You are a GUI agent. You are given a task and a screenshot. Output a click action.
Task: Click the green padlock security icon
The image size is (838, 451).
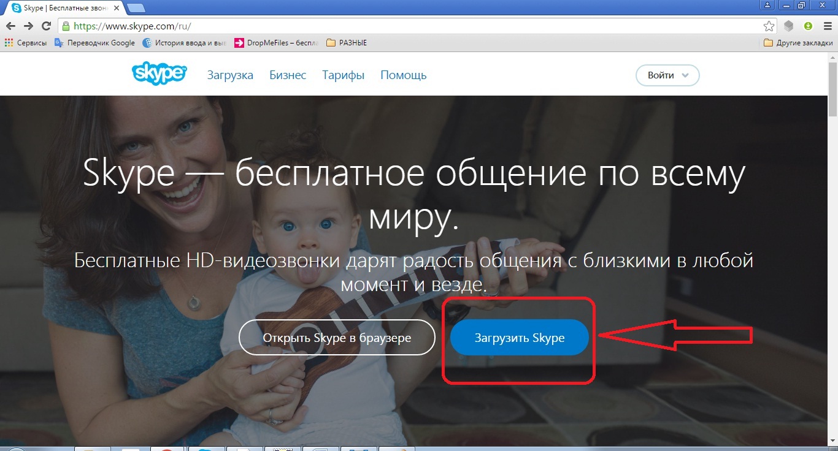tap(66, 26)
